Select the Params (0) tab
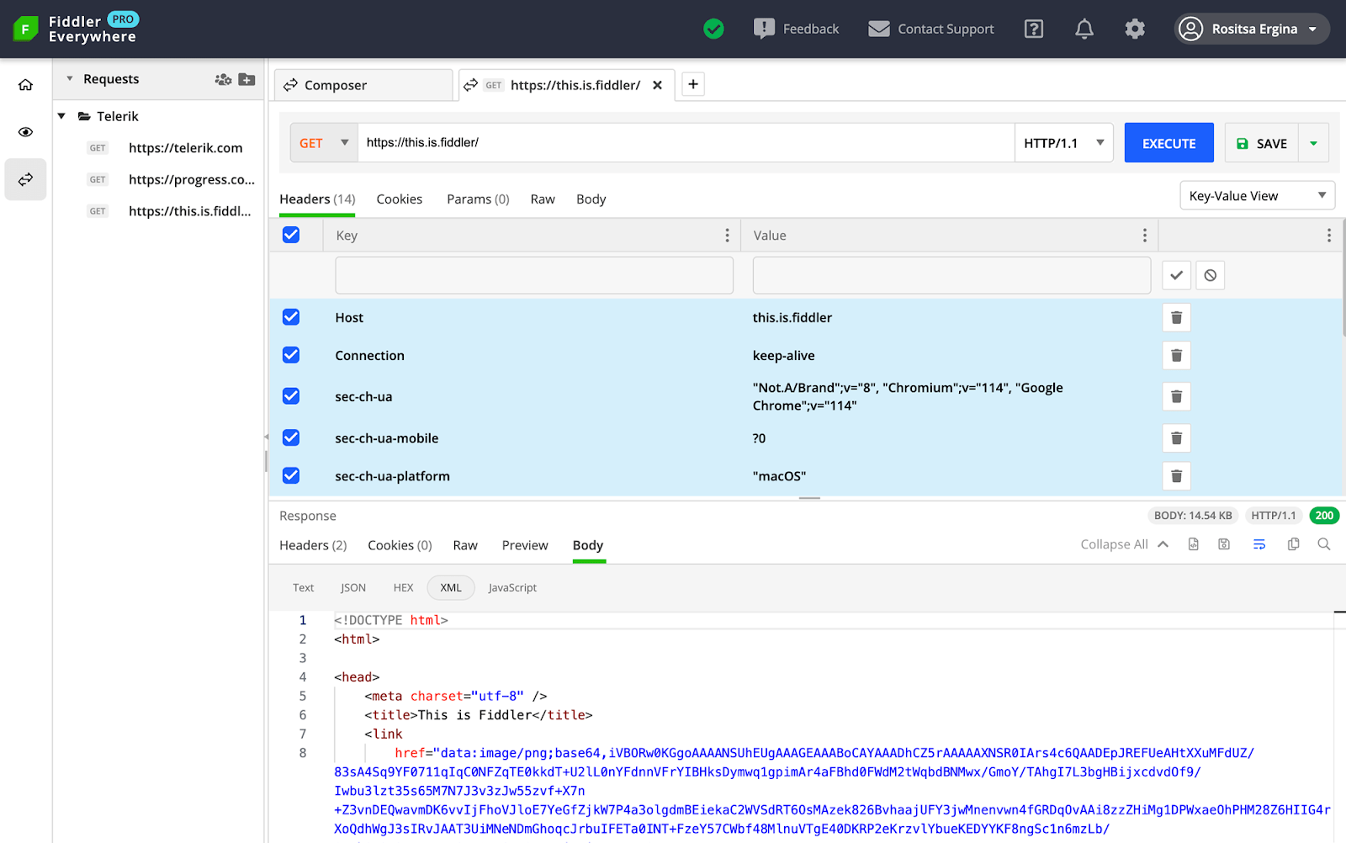1346x843 pixels. coord(478,199)
